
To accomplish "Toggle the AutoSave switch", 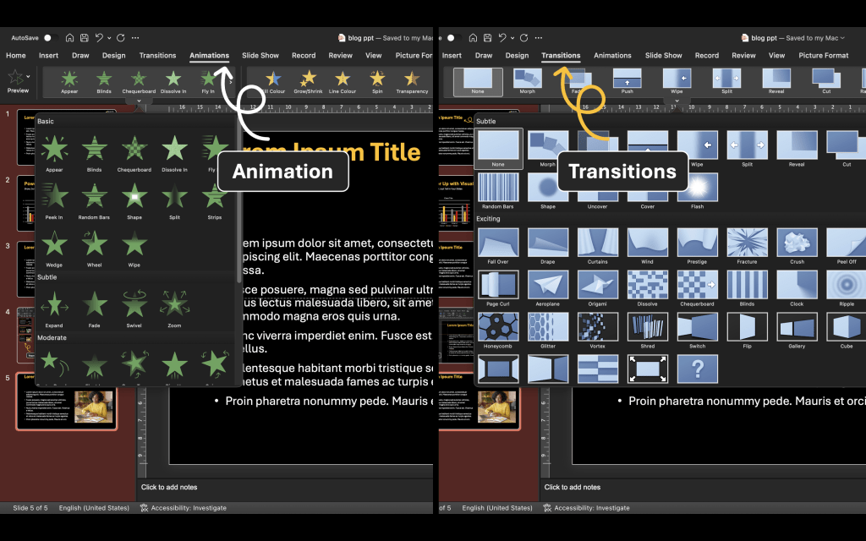I will click(x=47, y=38).
